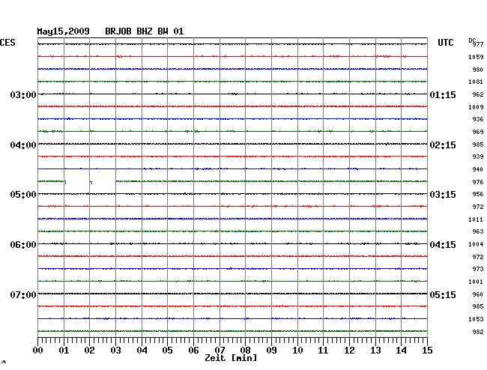Click the DC value 963
Image resolution: width=487 pixels, height=370 pixels.
point(478,231)
